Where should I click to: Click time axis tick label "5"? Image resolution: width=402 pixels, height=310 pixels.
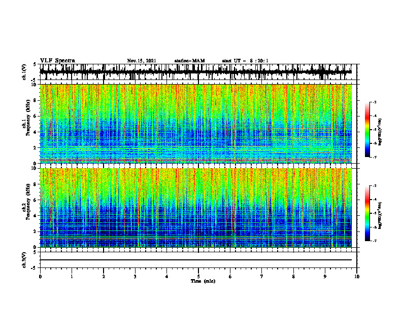pos(198,277)
